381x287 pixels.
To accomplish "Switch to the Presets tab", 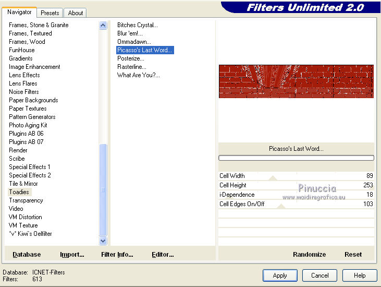I will pyautogui.click(x=50, y=13).
